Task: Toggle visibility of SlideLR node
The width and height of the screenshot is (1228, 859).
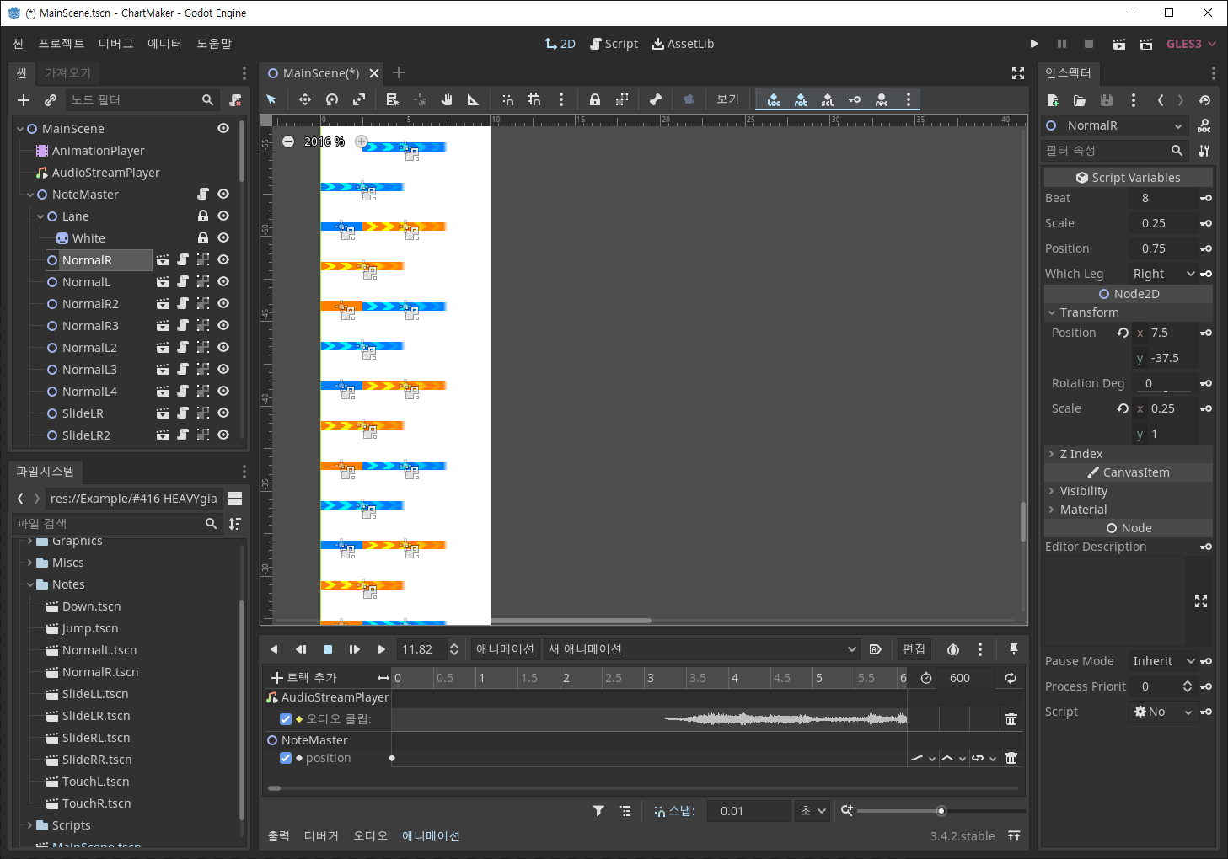Action: click(x=223, y=413)
